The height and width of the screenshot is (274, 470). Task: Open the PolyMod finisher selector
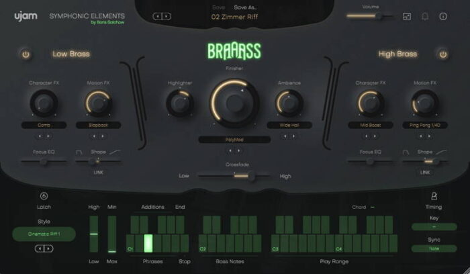[x=234, y=140]
